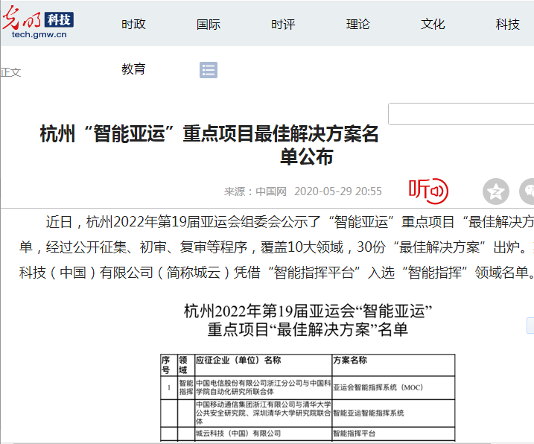Click source text 来源：中国网
The width and height of the screenshot is (534, 444).
point(255,191)
